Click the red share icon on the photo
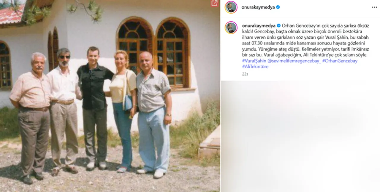The image size is (380, 192). point(214,3)
